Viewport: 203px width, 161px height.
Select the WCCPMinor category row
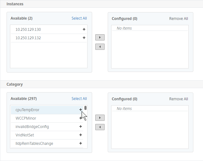(47, 118)
